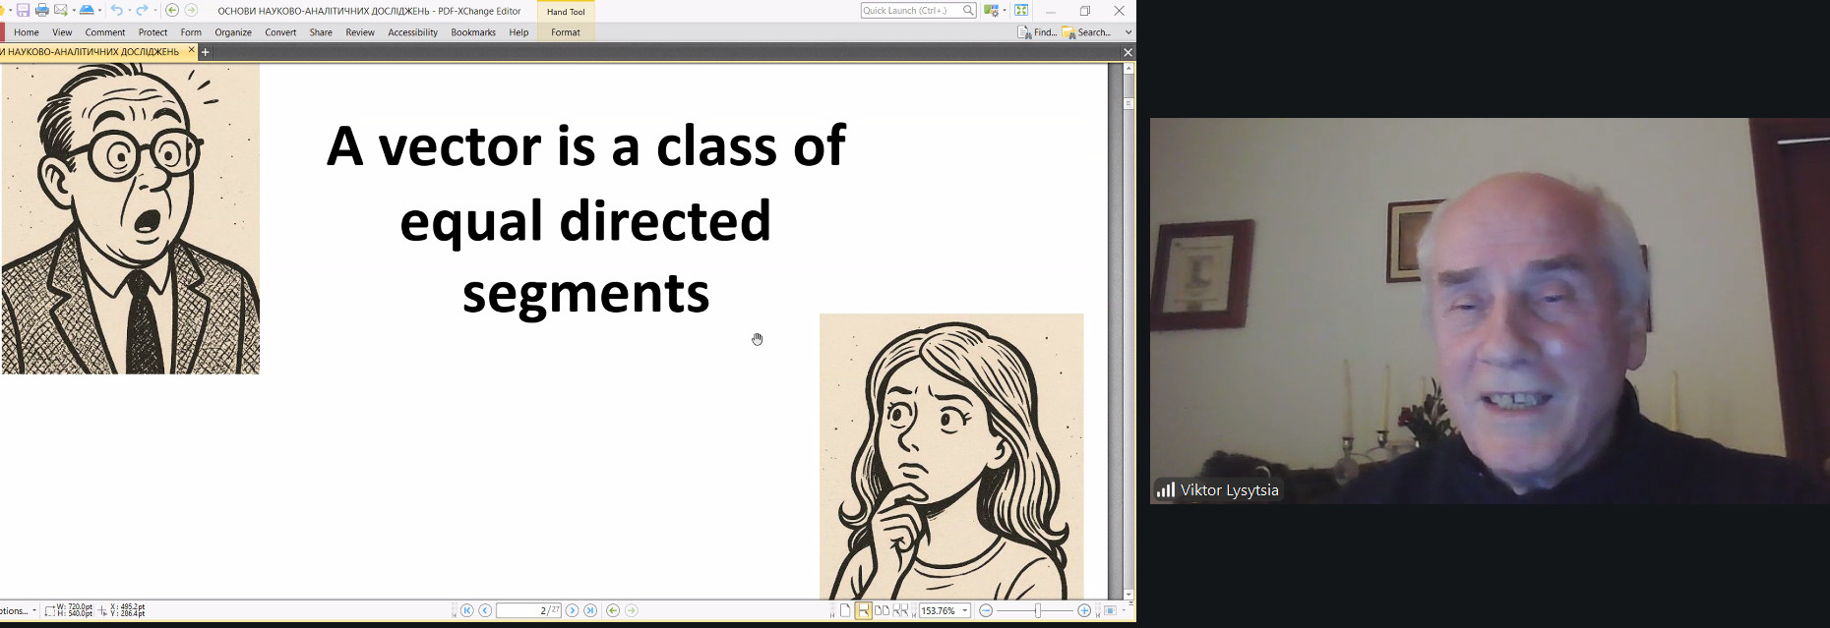This screenshot has width=1830, height=628.
Task: Toggle continuous page layout
Action: click(863, 610)
